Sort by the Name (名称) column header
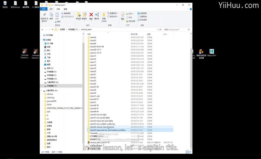Screen dimensions: 261x159 click(x=108, y=34)
